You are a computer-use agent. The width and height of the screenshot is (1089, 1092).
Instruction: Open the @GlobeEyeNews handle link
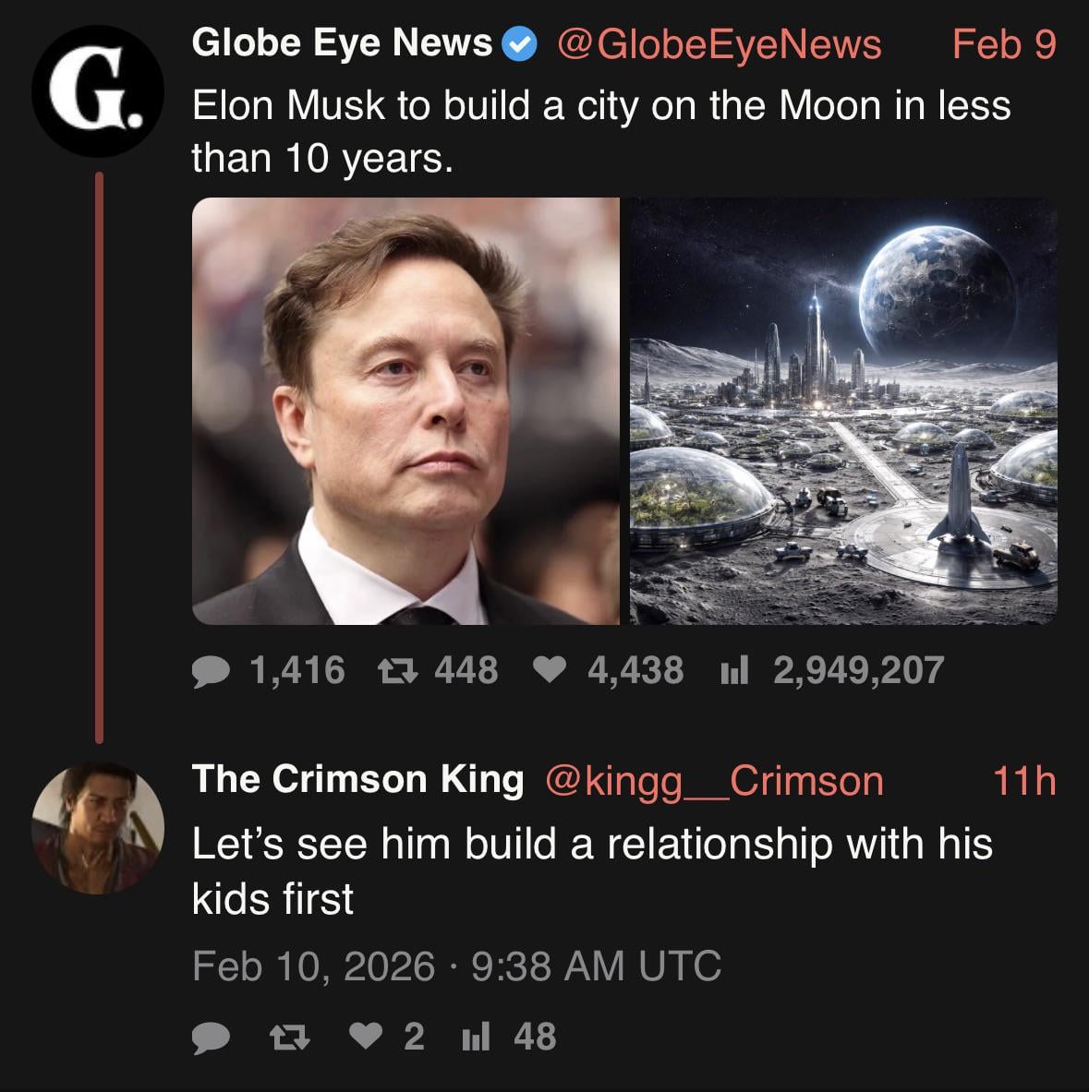(x=720, y=43)
